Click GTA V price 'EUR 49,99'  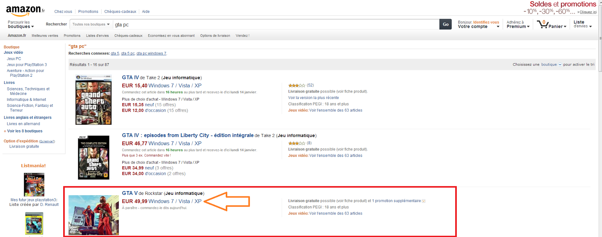134,201
